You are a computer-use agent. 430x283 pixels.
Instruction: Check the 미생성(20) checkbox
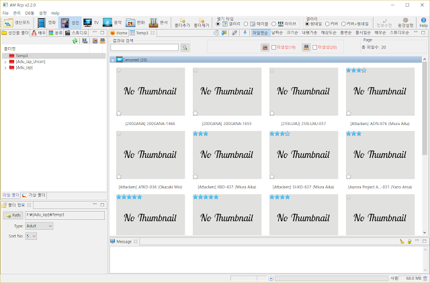315,48
